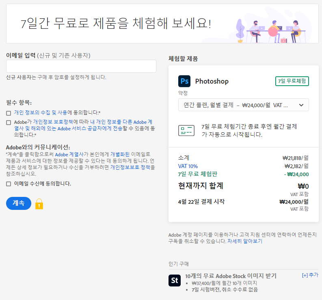Click the 7일 무료체험 green badge
This screenshot has height=300, width=322.
tap(292, 81)
